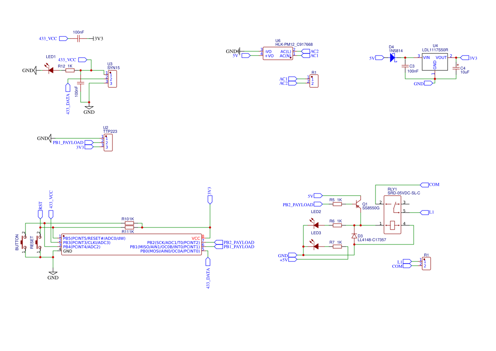Click the R10 1K resistor symbol
The height and width of the screenshot is (351, 496).
[129, 223]
